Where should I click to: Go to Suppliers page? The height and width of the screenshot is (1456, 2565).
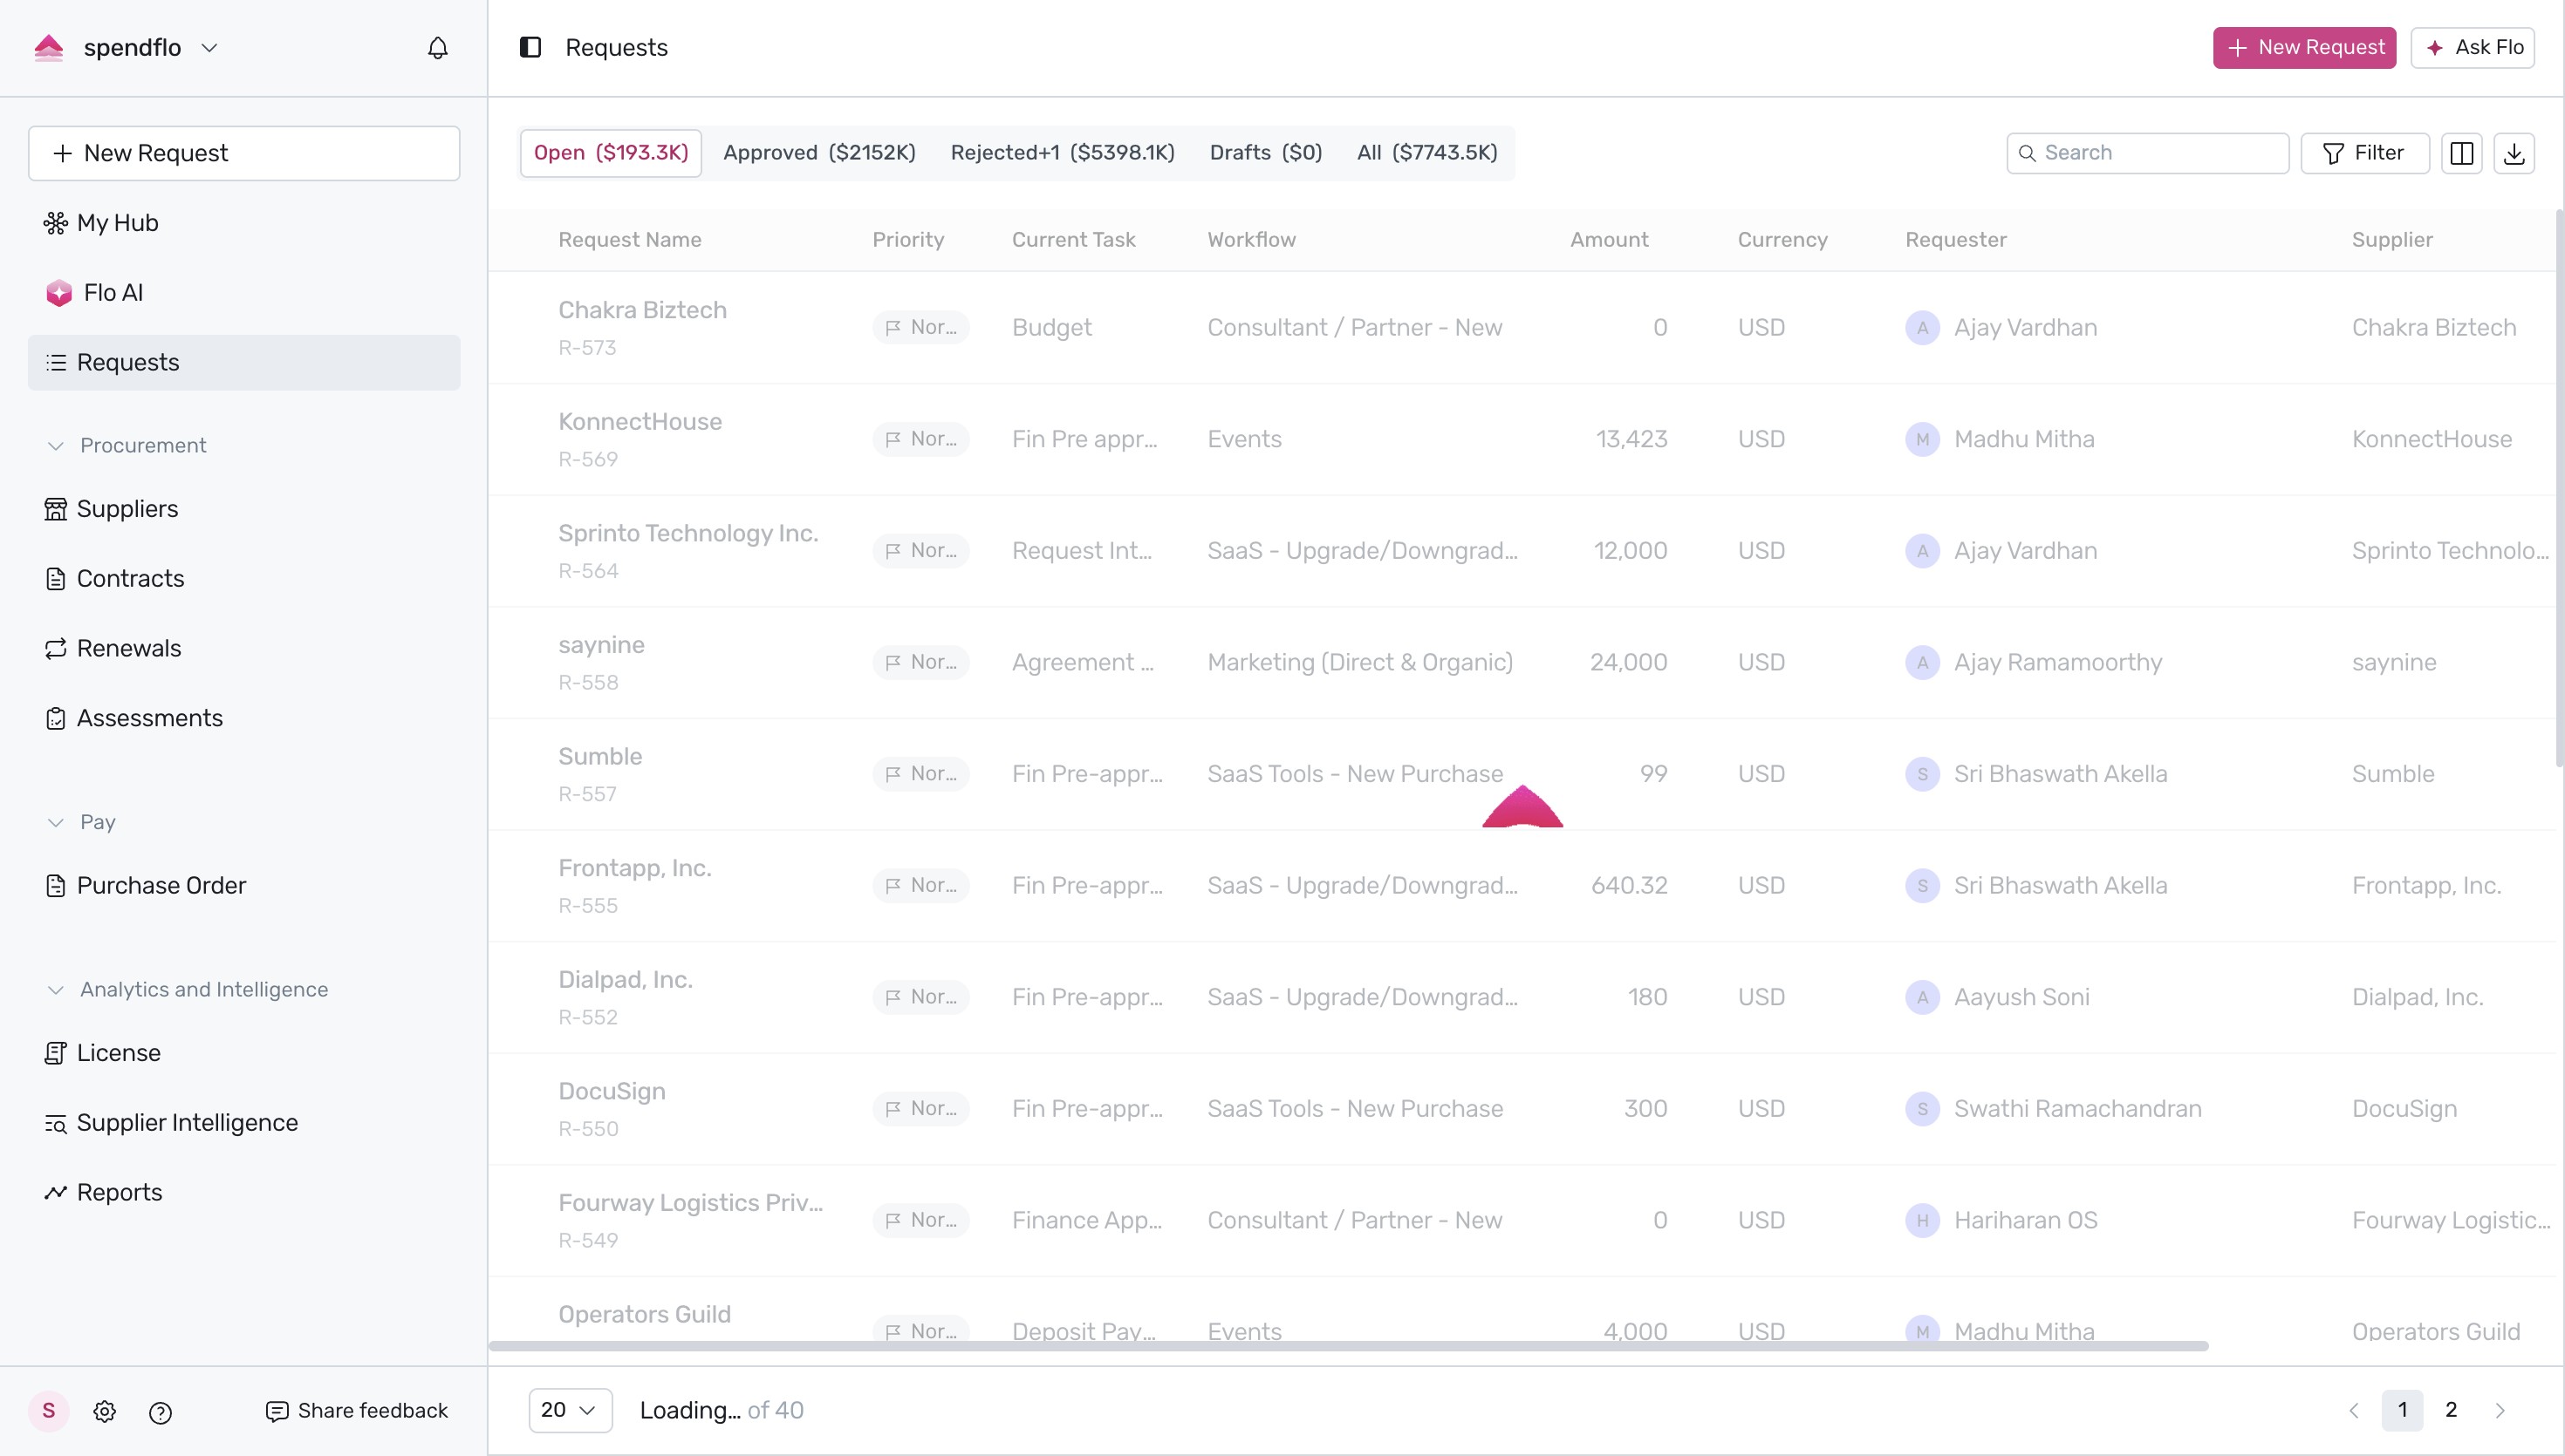coord(244,508)
